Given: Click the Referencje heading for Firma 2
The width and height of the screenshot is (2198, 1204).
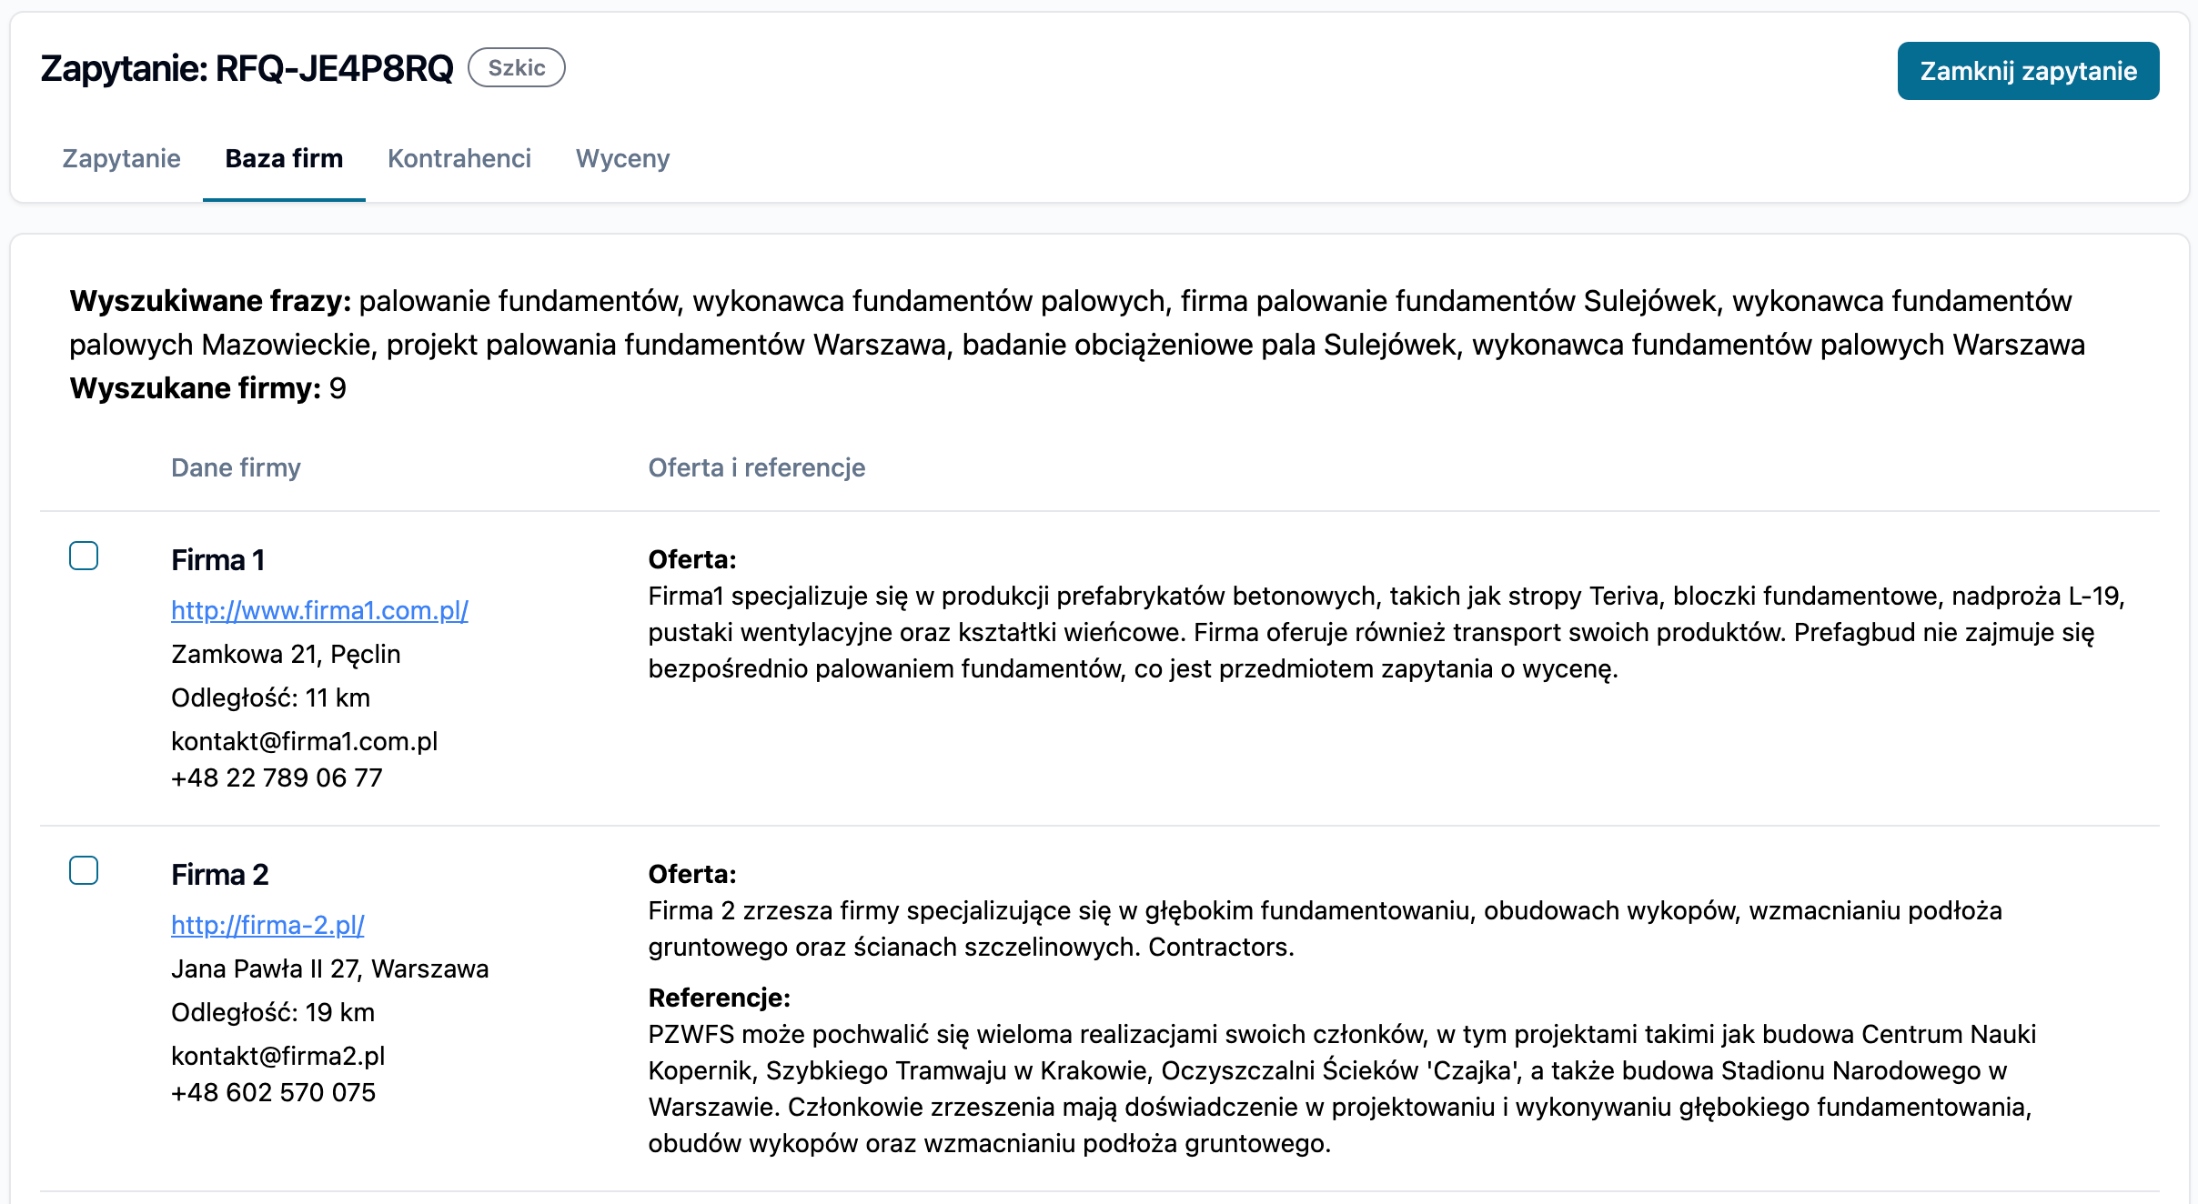Looking at the screenshot, I should pos(719,998).
